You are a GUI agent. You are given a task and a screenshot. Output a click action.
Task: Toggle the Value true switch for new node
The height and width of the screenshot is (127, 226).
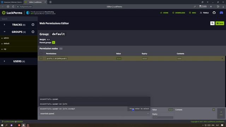(x=171, y=110)
